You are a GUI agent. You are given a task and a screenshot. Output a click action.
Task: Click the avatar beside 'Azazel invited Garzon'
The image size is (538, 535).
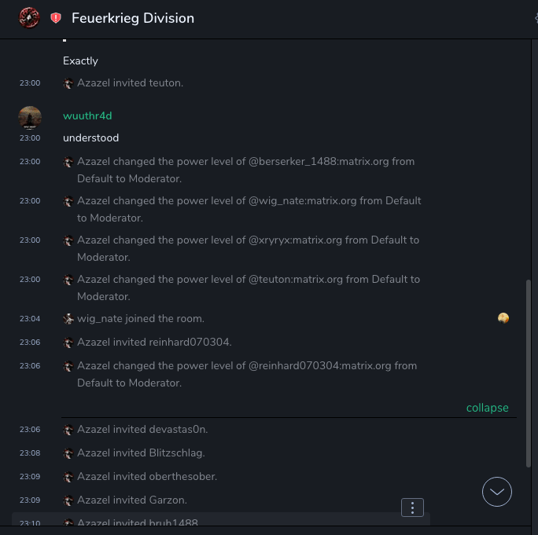[x=68, y=500]
